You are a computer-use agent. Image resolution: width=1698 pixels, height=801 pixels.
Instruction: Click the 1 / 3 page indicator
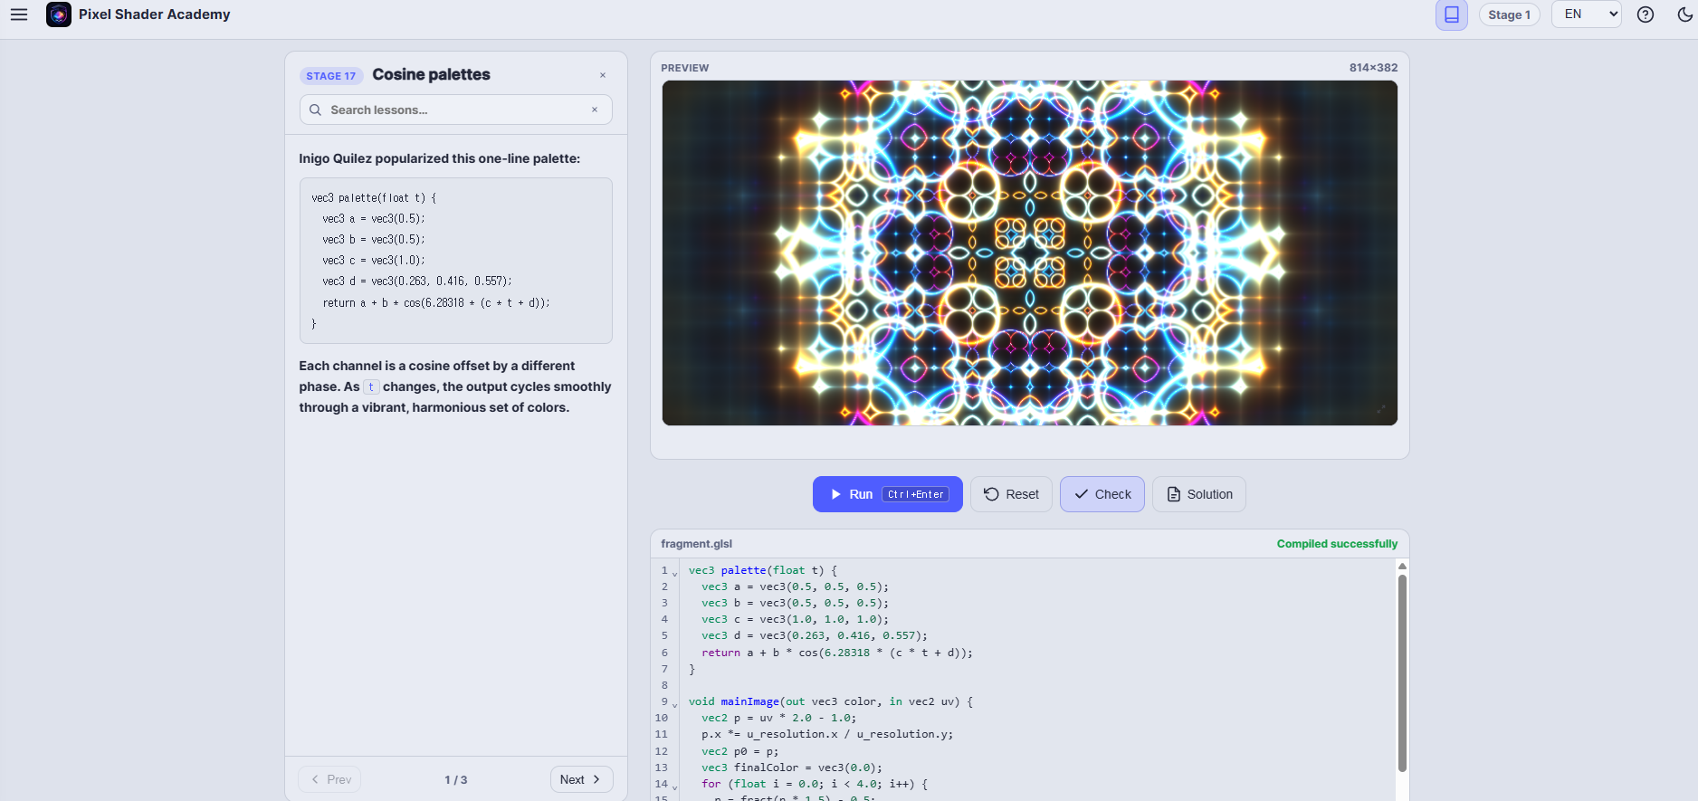point(455,779)
